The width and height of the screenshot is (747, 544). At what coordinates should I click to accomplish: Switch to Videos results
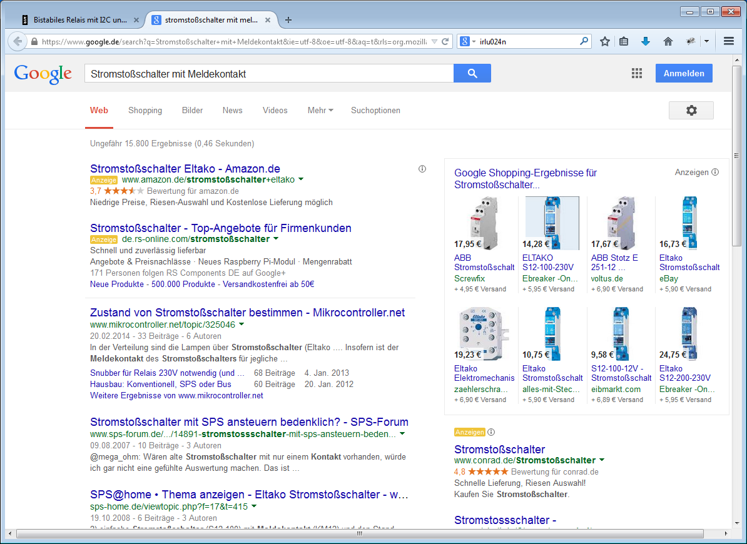pyautogui.click(x=275, y=111)
